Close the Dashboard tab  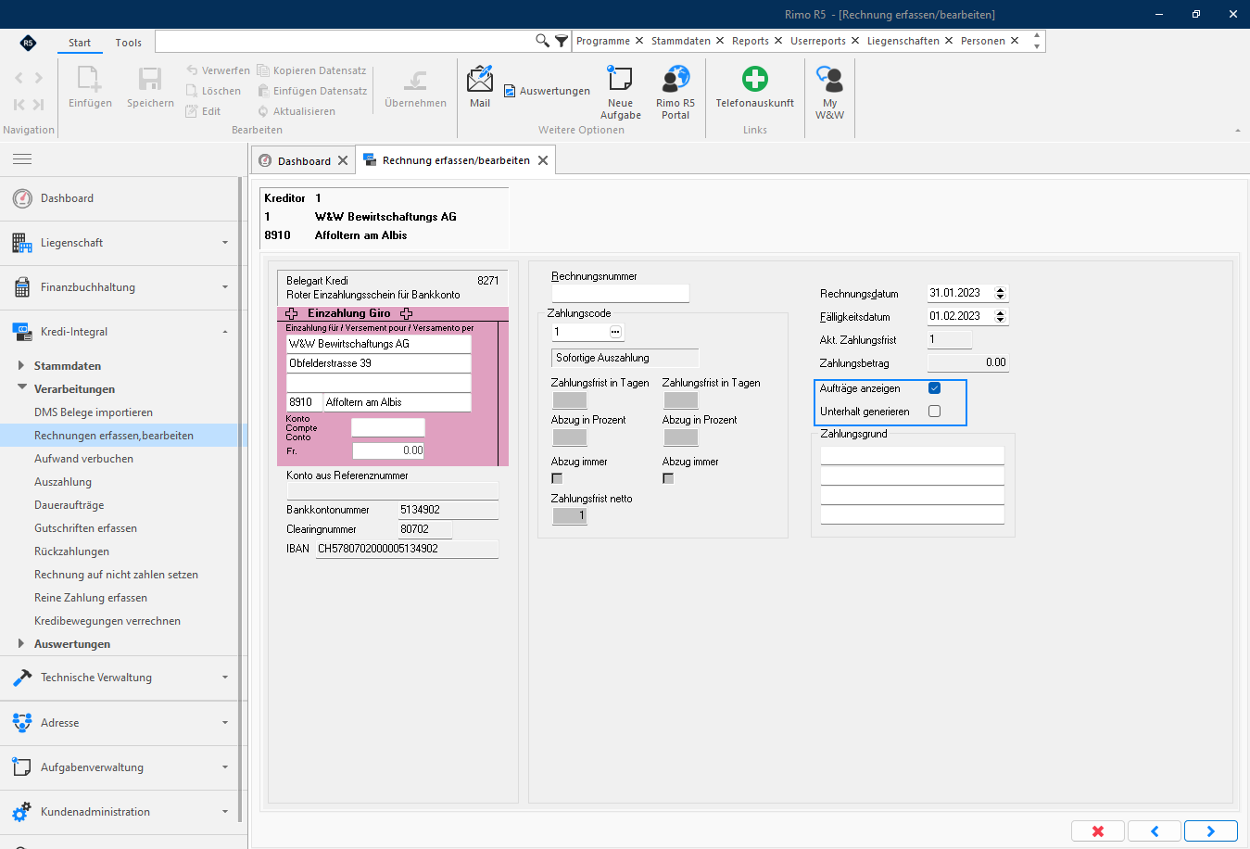(x=343, y=160)
